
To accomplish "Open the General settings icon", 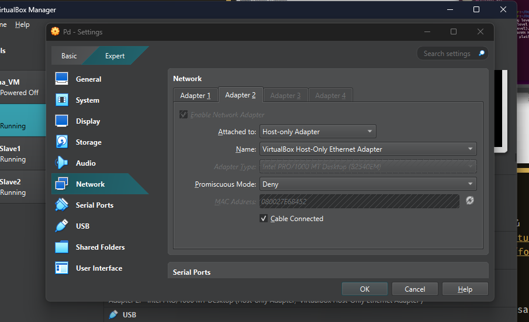I will click(x=62, y=79).
